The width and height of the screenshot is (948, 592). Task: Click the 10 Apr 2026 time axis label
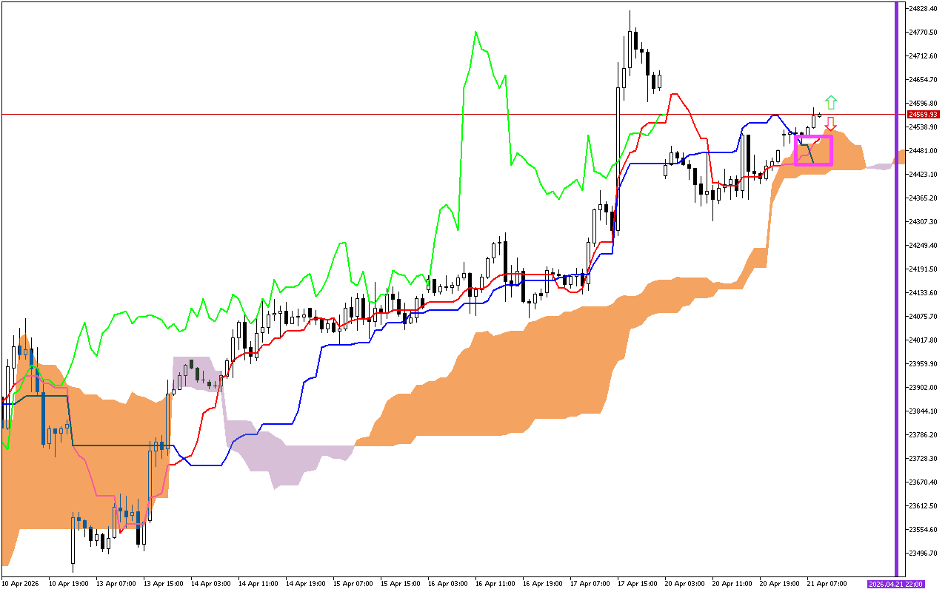(x=21, y=583)
